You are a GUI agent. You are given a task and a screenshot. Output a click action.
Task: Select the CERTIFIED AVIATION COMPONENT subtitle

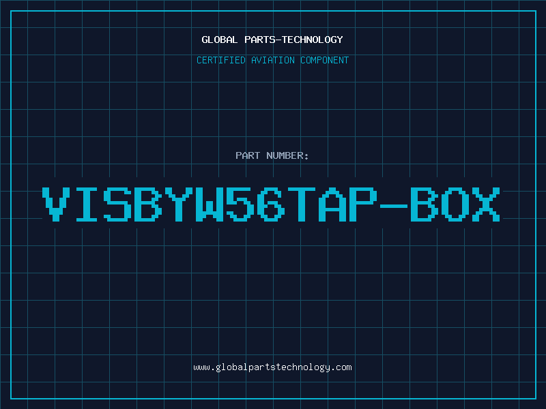click(272, 60)
